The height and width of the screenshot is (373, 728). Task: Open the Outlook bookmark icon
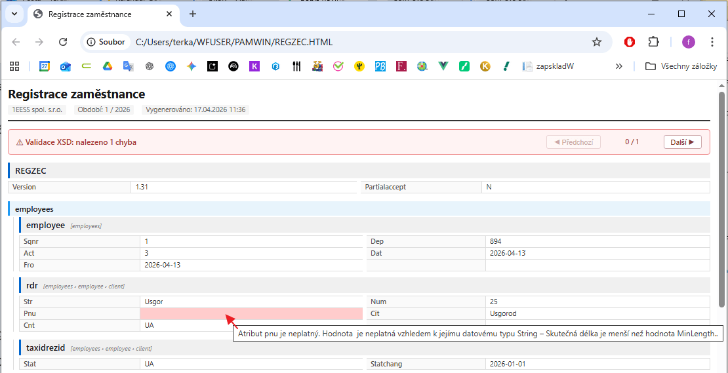(x=66, y=66)
